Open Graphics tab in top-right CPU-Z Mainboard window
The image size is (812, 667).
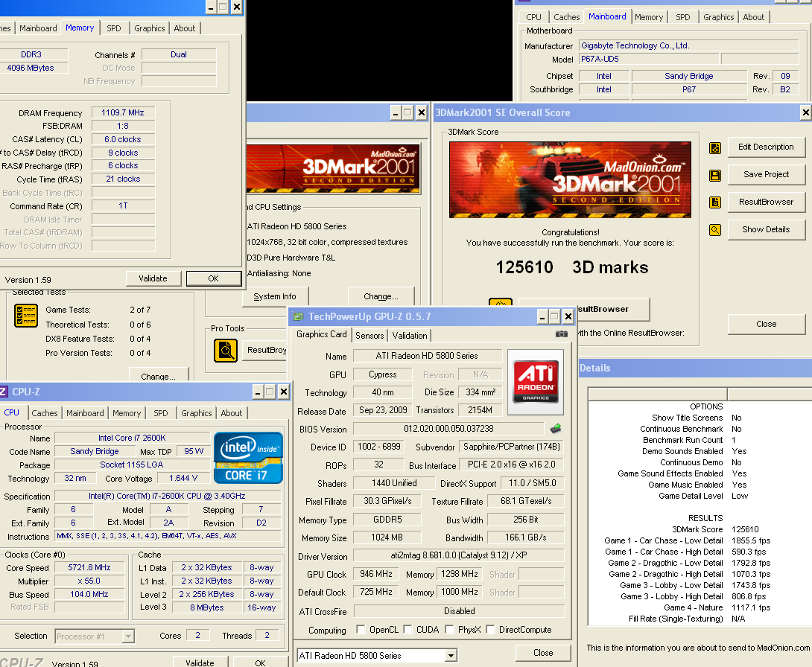718,17
